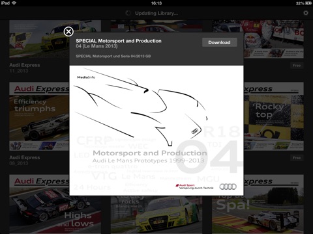Tap the Free button beside Rocky top issue

pyautogui.click(x=297, y=158)
